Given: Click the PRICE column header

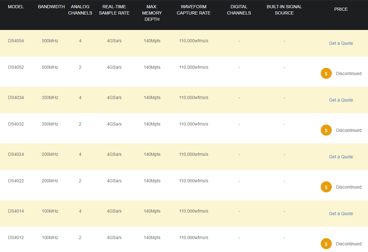Looking at the screenshot, I should (x=341, y=9).
